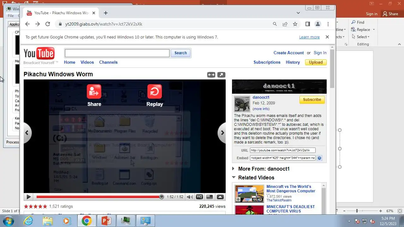Go back in Chrome
Image resolution: width=404 pixels, height=227 pixels.
27,24
